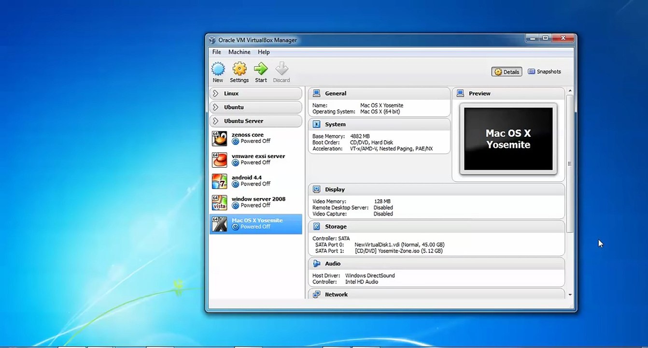
Task: Open the File menu
Action: (217, 52)
